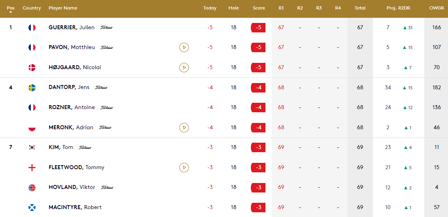This screenshot has width=448, height=217.
Task: Click the French flag beside Guerrier
Action: pos(32,28)
